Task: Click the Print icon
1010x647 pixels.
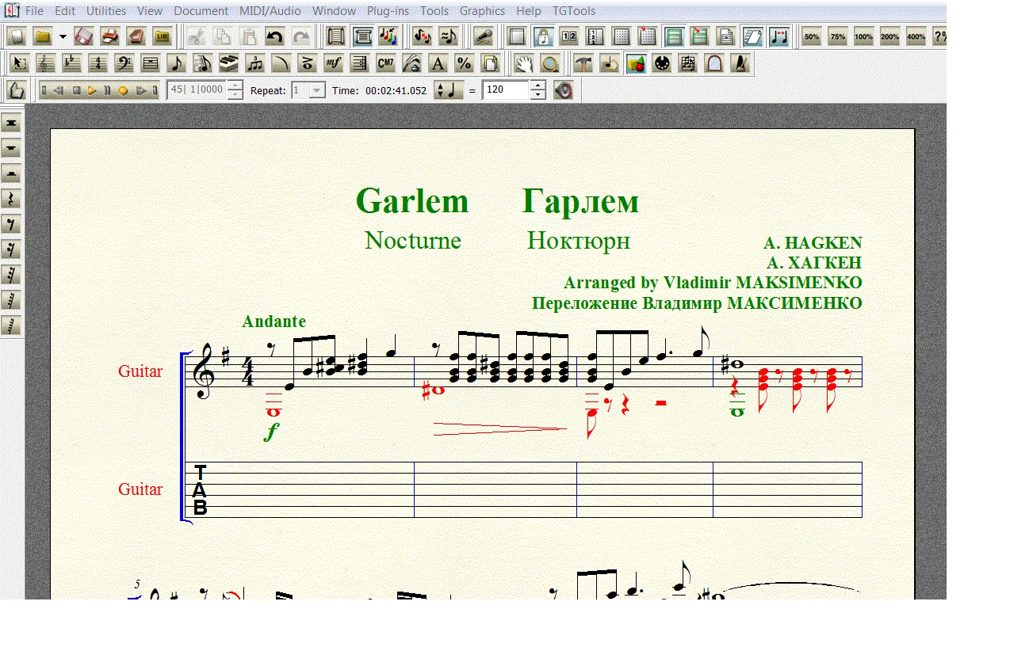Action: [110, 36]
